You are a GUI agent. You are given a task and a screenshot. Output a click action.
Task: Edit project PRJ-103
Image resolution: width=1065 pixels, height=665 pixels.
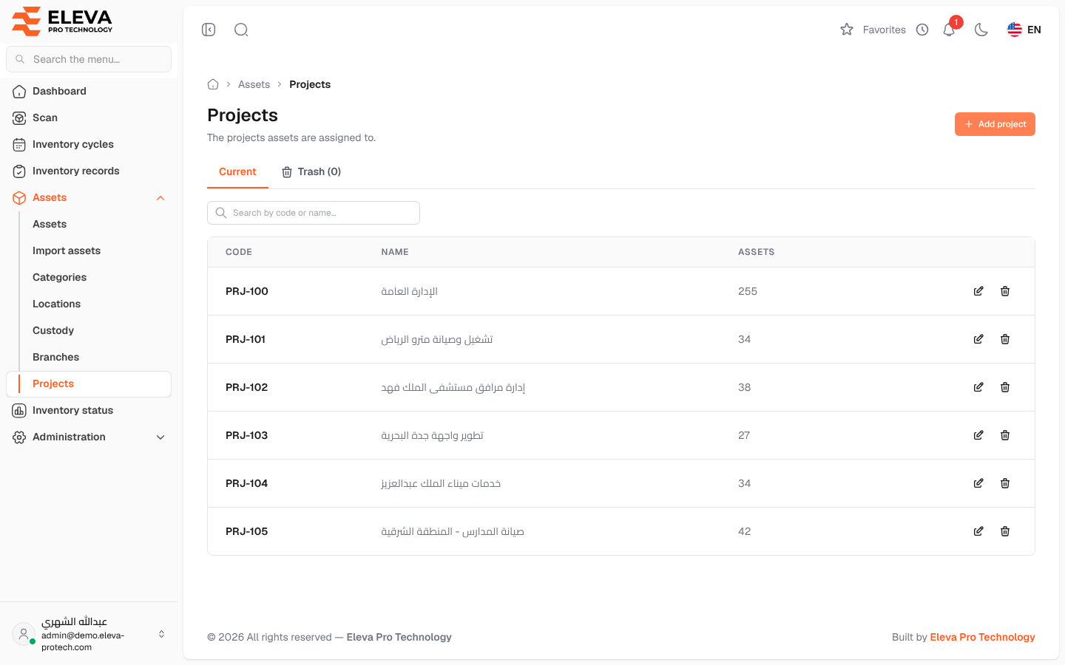978,435
